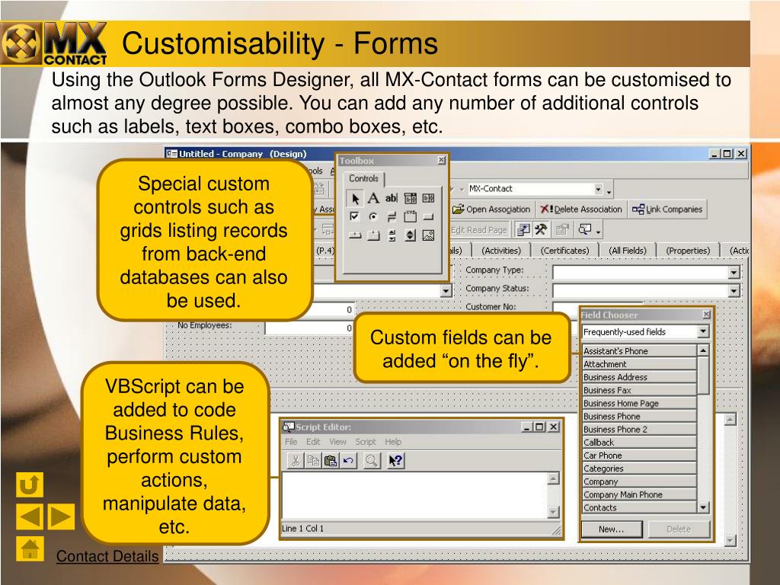Open the Company Status dropdown
The image size is (780, 585).
(734, 290)
